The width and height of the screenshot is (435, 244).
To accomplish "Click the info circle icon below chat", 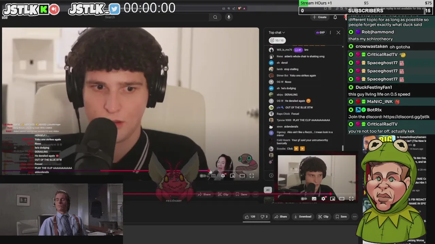I will tap(271, 175).
